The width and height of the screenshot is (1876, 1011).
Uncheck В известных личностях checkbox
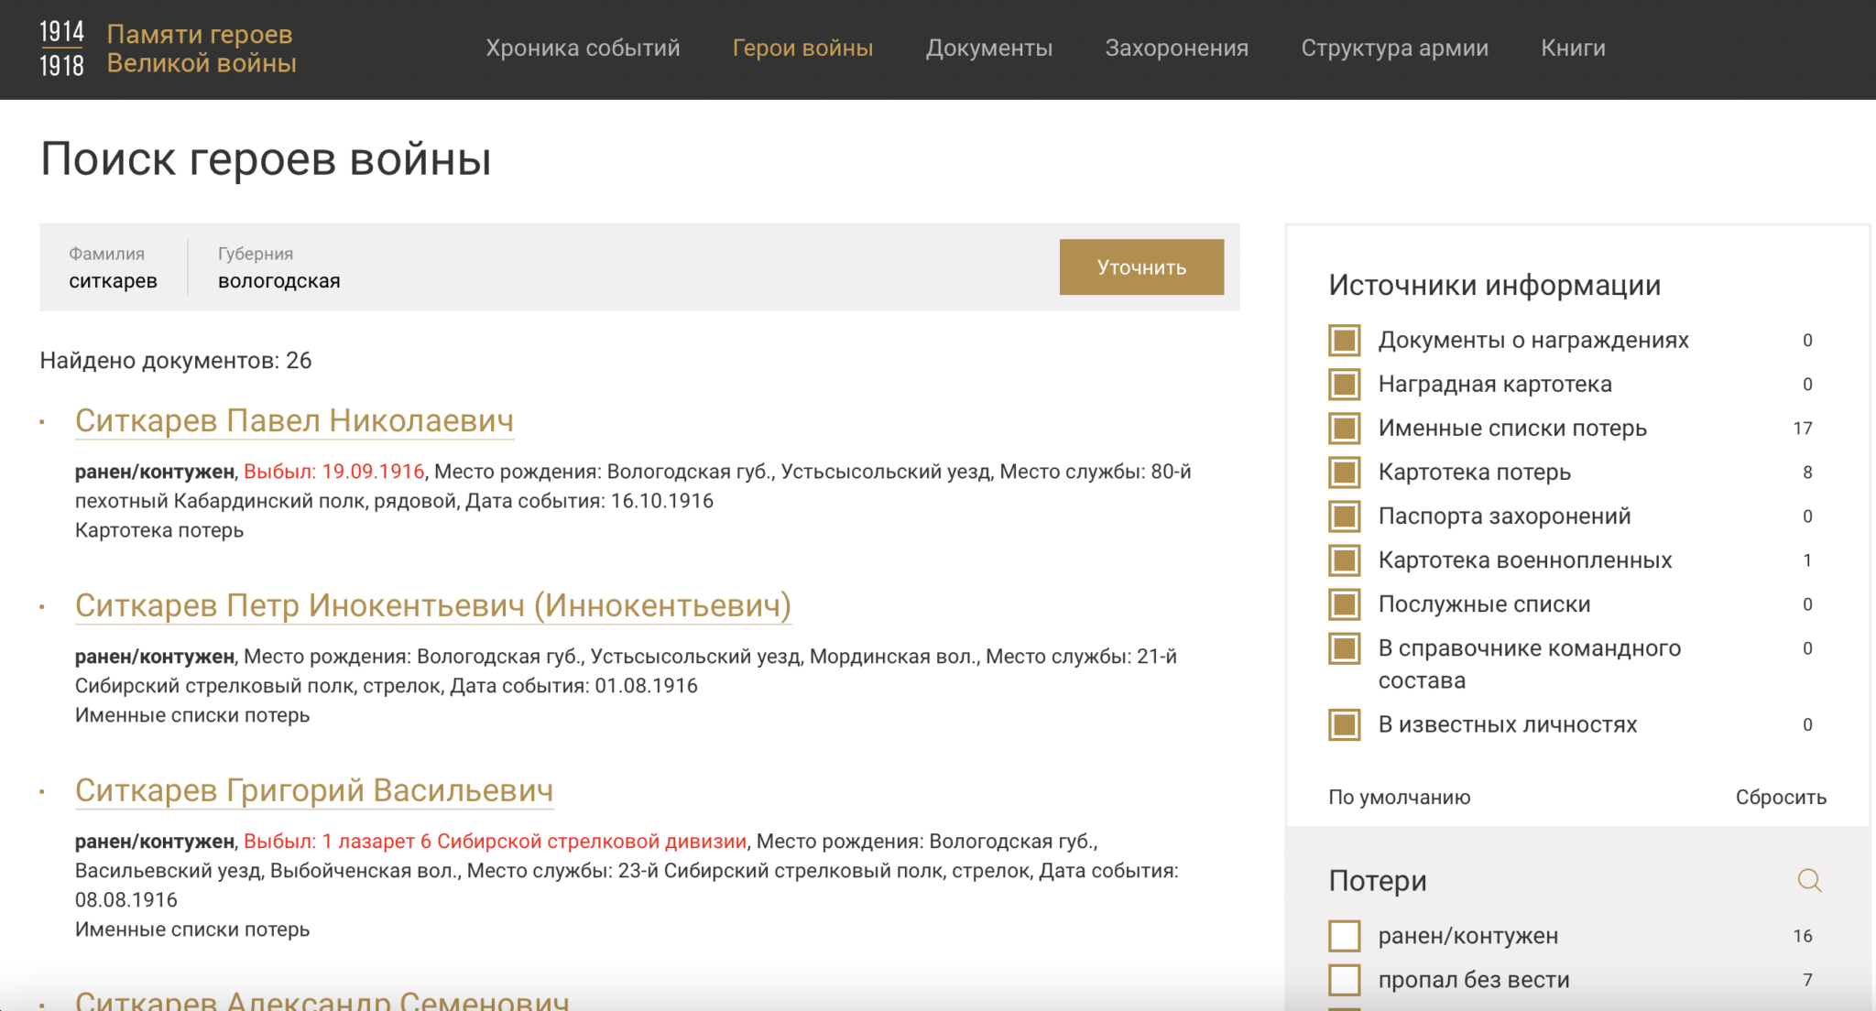tap(1344, 724)
